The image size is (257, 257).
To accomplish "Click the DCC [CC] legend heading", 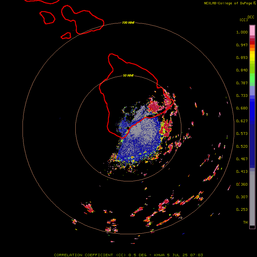I will pos(247,18).
